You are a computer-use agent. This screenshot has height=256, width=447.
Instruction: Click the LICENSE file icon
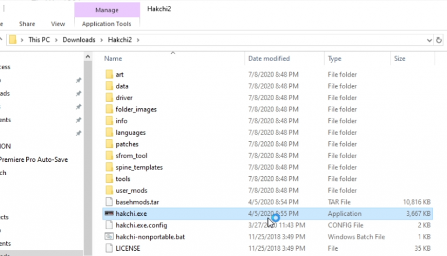(x=108, y=248)
